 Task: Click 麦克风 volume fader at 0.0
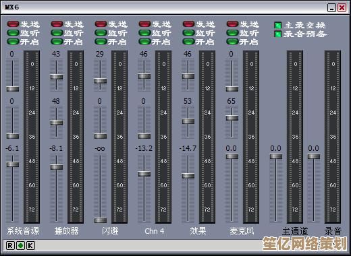(232, 156)
